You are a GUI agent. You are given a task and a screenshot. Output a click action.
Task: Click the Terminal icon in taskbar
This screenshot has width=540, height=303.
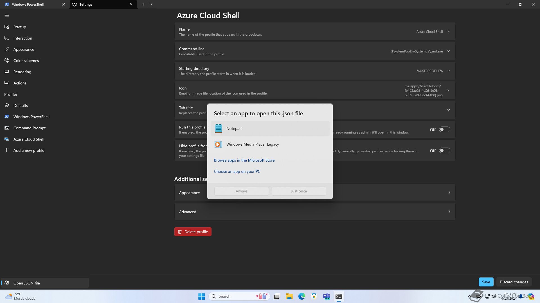339,296
